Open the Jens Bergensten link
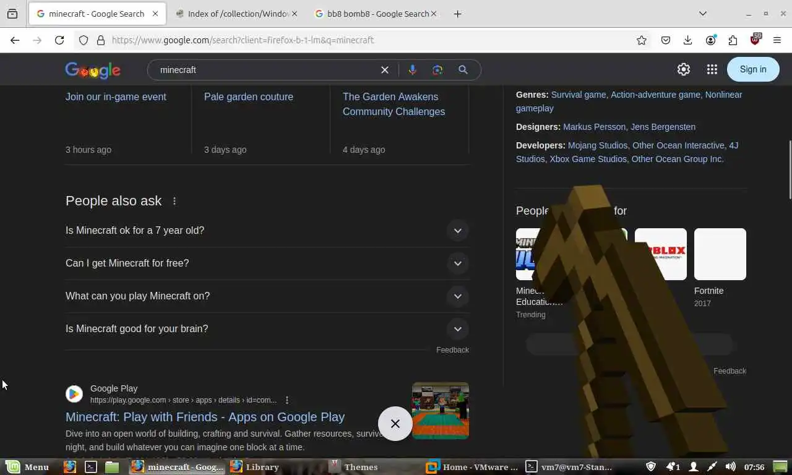Screen dimensions: 792x475 [x=663, y=127]
